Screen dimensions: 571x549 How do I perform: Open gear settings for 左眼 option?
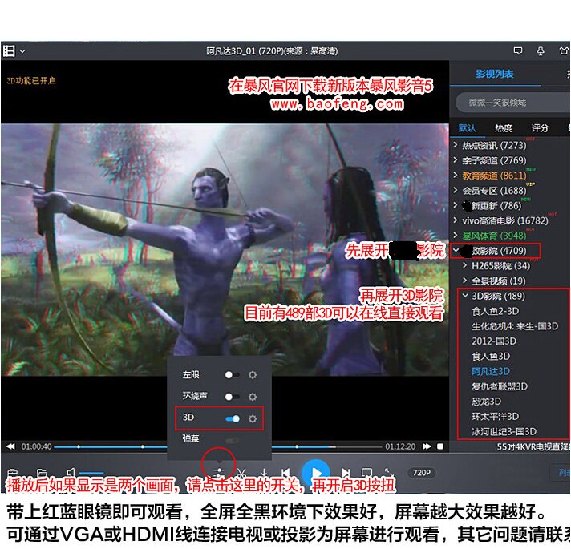253,374
